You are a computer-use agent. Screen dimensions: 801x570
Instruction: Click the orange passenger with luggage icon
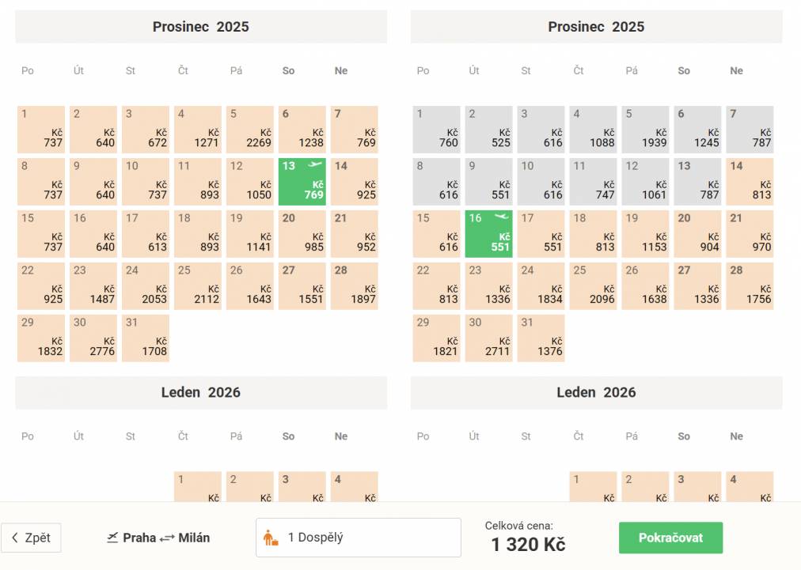pyautogui.click(x=271, y=538)
